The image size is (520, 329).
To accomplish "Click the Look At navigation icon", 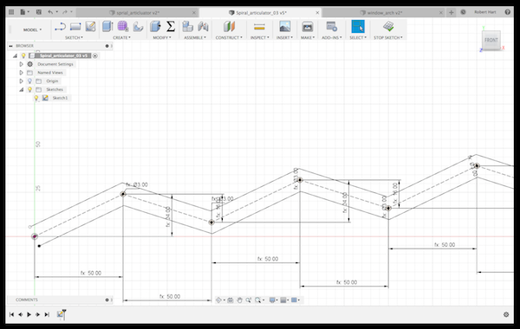I will 231,300.
